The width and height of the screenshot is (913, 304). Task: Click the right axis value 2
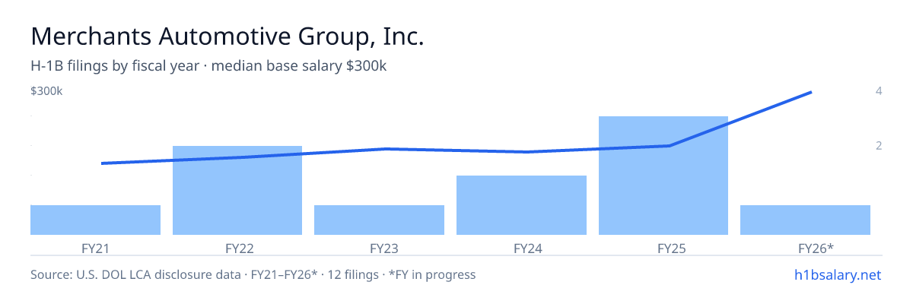tap(879, 145)
